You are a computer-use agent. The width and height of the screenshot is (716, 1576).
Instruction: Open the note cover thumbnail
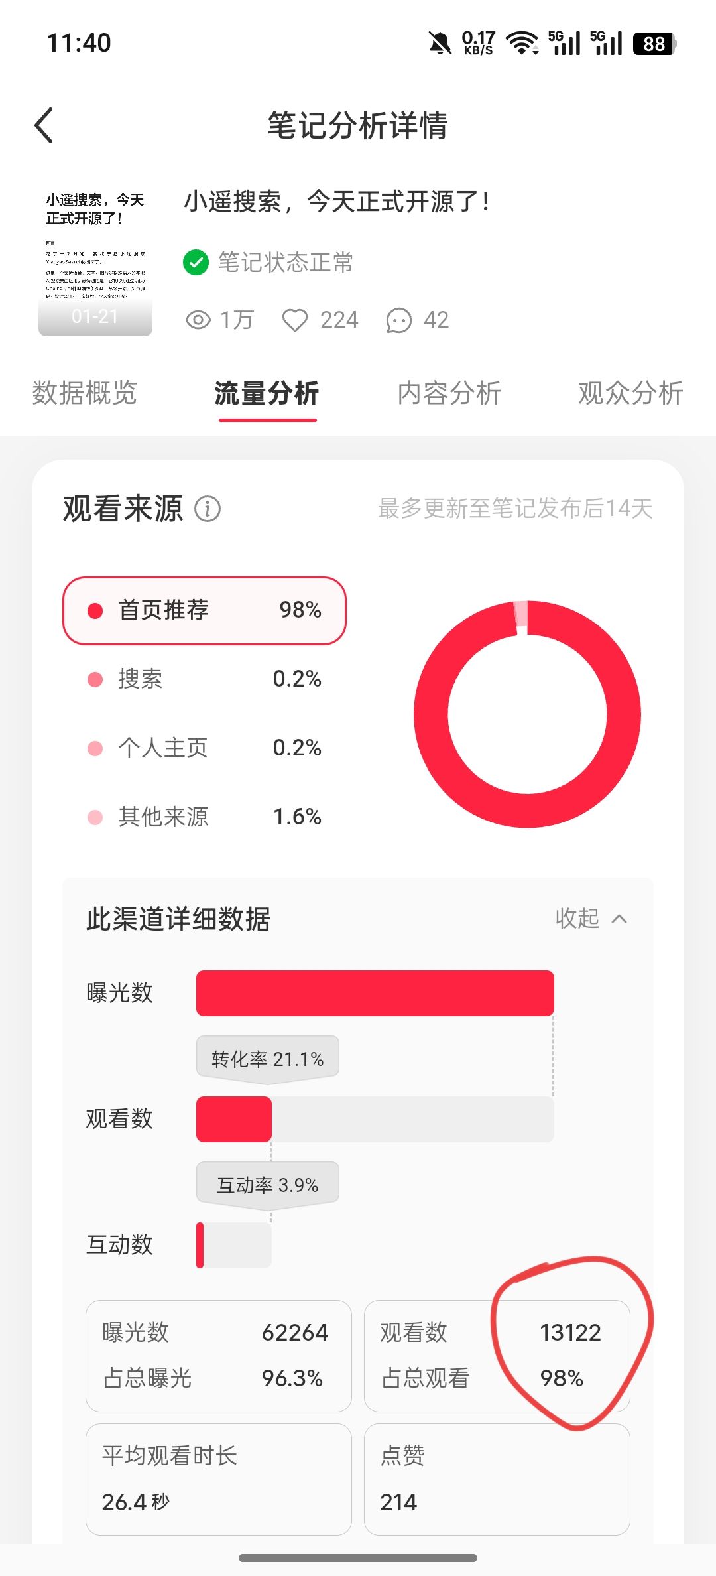95,261
